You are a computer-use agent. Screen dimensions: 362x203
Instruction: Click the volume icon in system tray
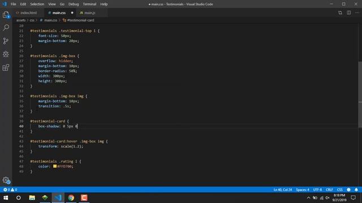point(327,198)
